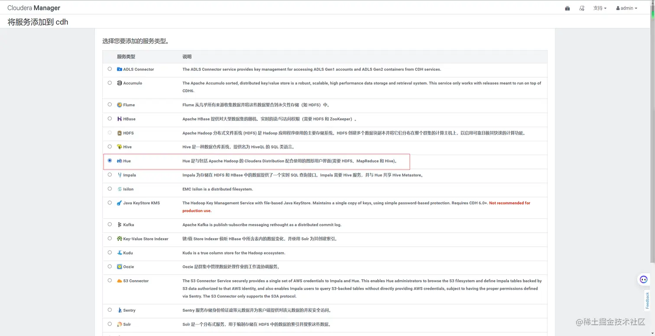
Task: Click the Flume service icon
Action: point(120,105)
